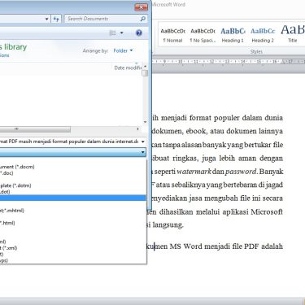The image size is (305, 305).
Task: Click the horizontal scrollbar right arrow
Action: pos(138,129)
